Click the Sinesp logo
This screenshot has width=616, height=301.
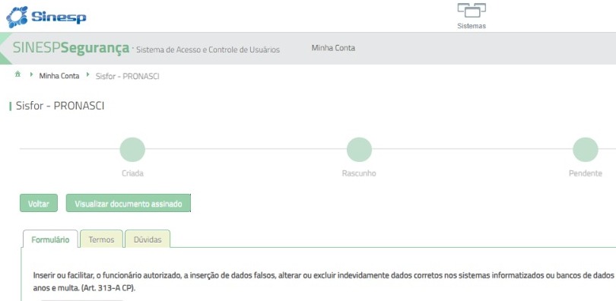[46, 17]
